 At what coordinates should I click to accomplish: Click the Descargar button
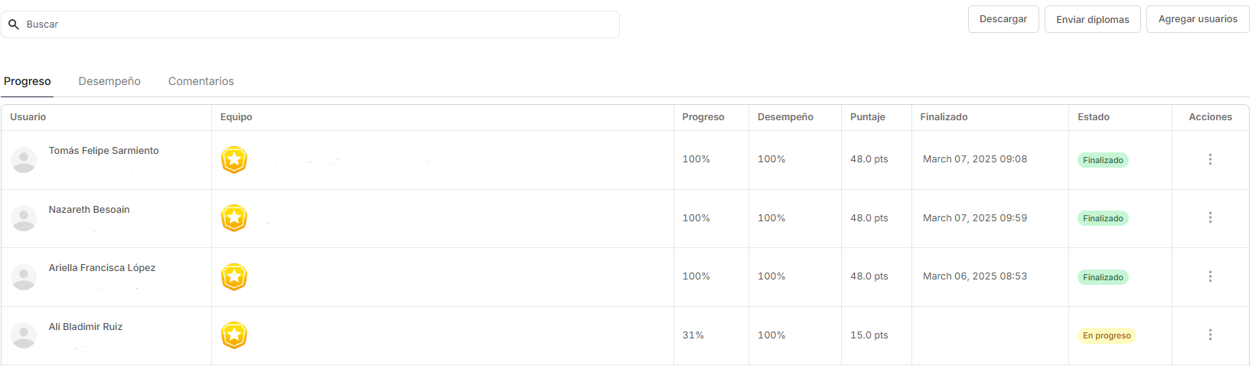[1003, 19]
